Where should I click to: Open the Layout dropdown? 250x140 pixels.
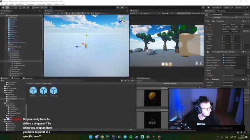pyautogui.click(x=242, y=7)
